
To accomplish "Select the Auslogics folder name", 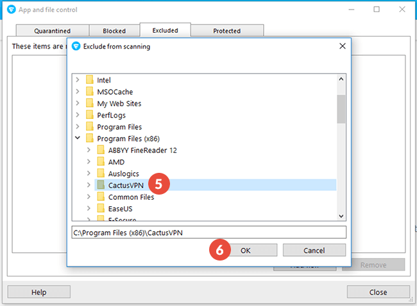I will click(x=123, y=173).
